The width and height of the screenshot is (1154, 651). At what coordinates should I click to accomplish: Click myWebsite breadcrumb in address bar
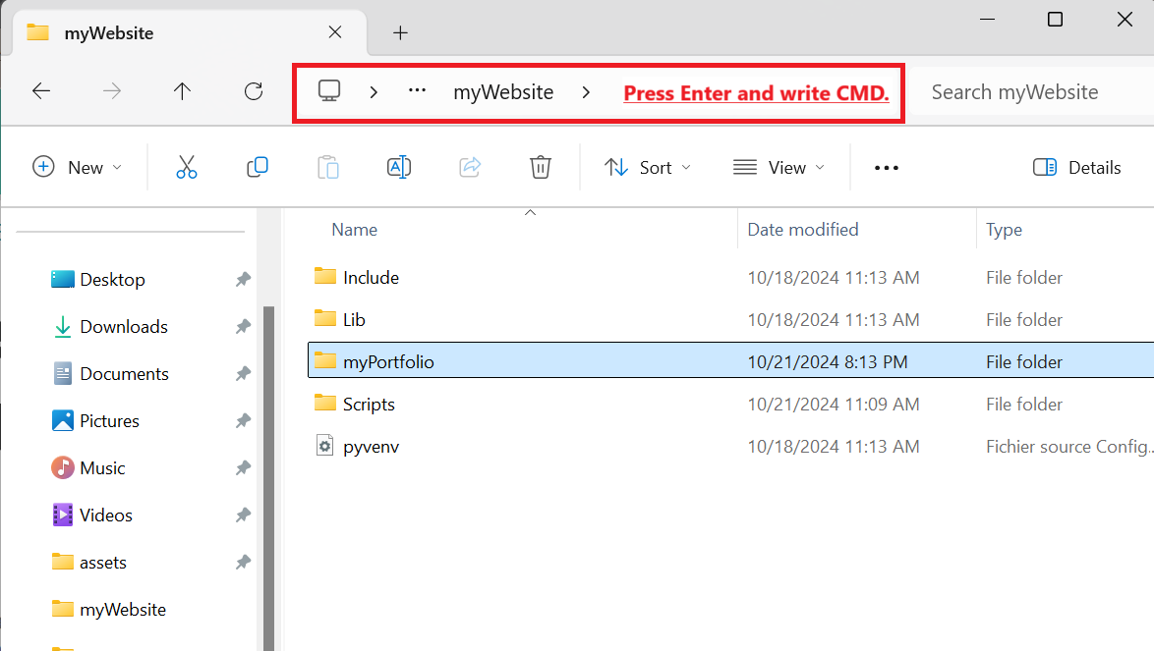point(503,92)
